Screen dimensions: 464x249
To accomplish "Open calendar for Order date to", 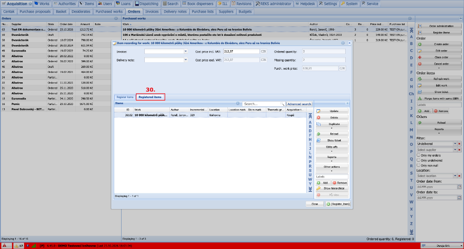I will (x=459, y=197).
